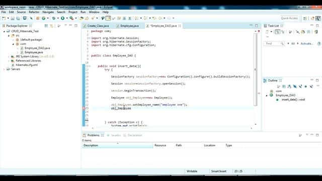
Task: Click the Quick Access search field
Action: [289, 18]
